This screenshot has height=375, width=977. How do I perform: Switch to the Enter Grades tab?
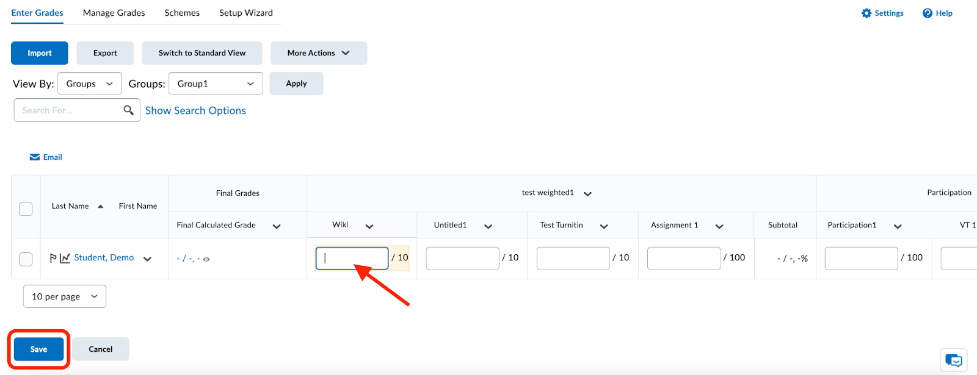click(37, 13)
